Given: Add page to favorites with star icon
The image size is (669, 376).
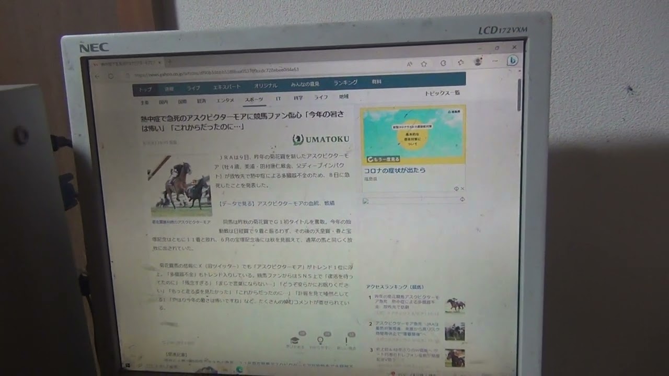Looking at the screenshot, I should [x=424, y=63].
